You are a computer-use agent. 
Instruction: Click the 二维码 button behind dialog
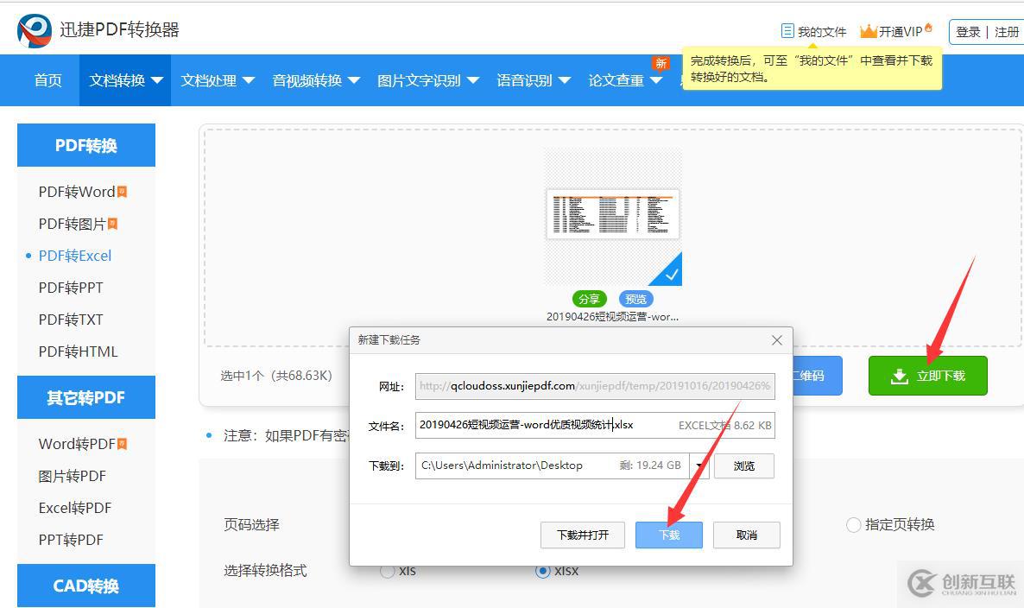coord(817,376)
